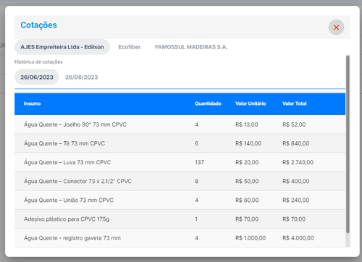This screenshot has height=262, width=362.
Task: Select row Água Quente - registro gaveta 73 mm
Action: [180, 238]
